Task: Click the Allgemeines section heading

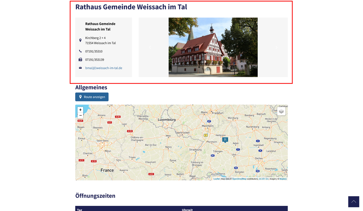Action: pos(91,87)
